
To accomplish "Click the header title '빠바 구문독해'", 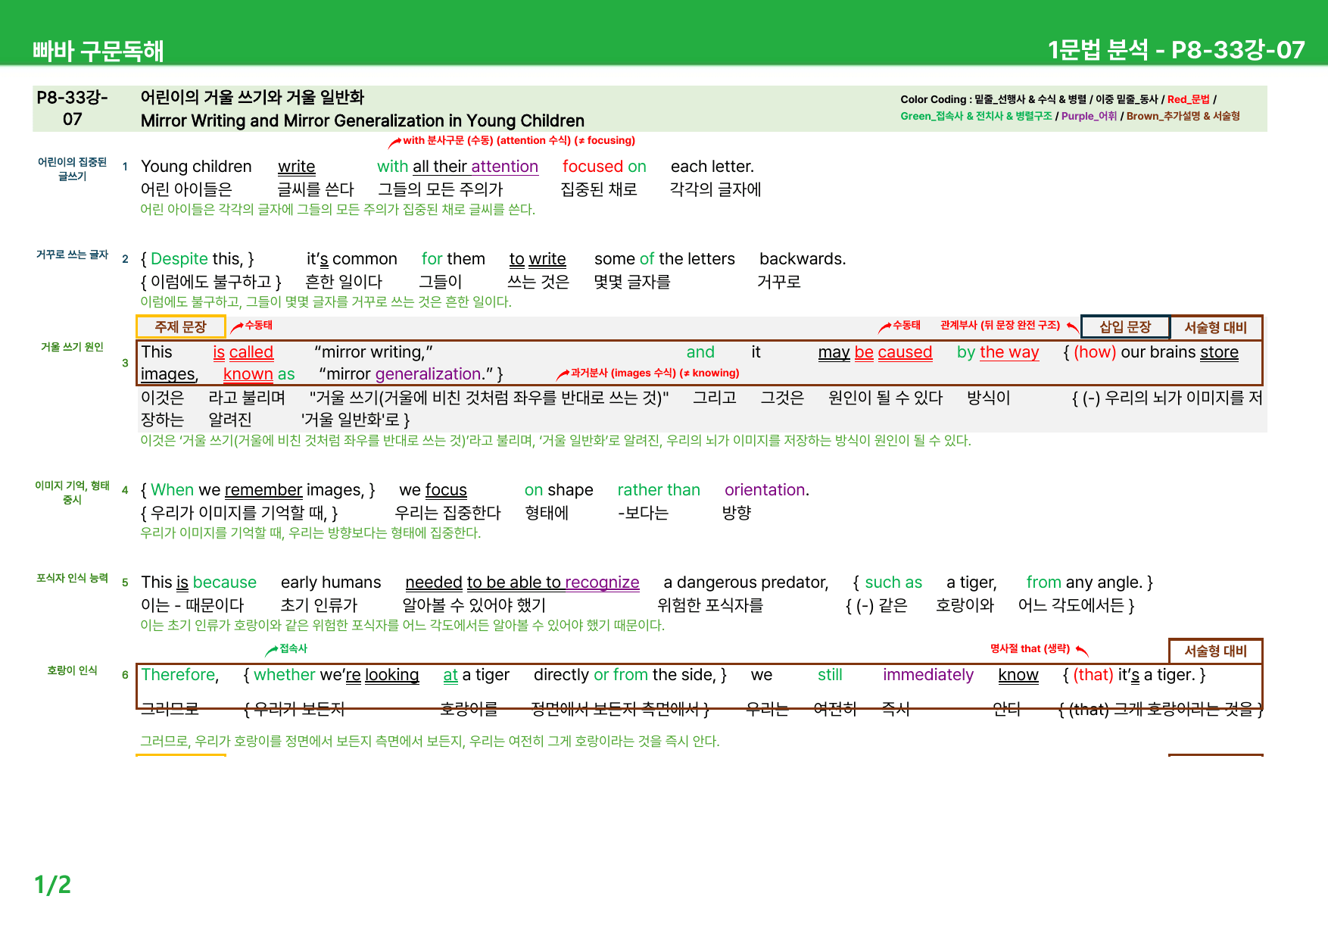I will 98,51.
